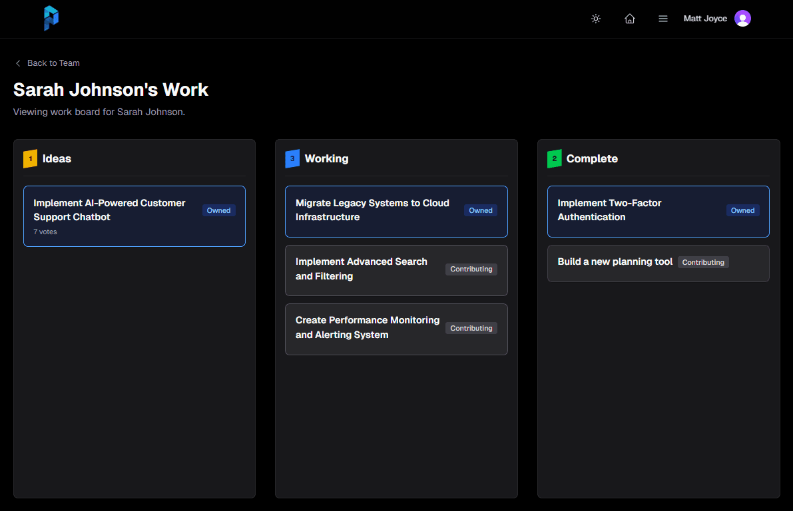Open Migrate Legacy Systems to Cloud card
Screen dimensions: 793x511
pyautogui.click(x=372, y=210)
